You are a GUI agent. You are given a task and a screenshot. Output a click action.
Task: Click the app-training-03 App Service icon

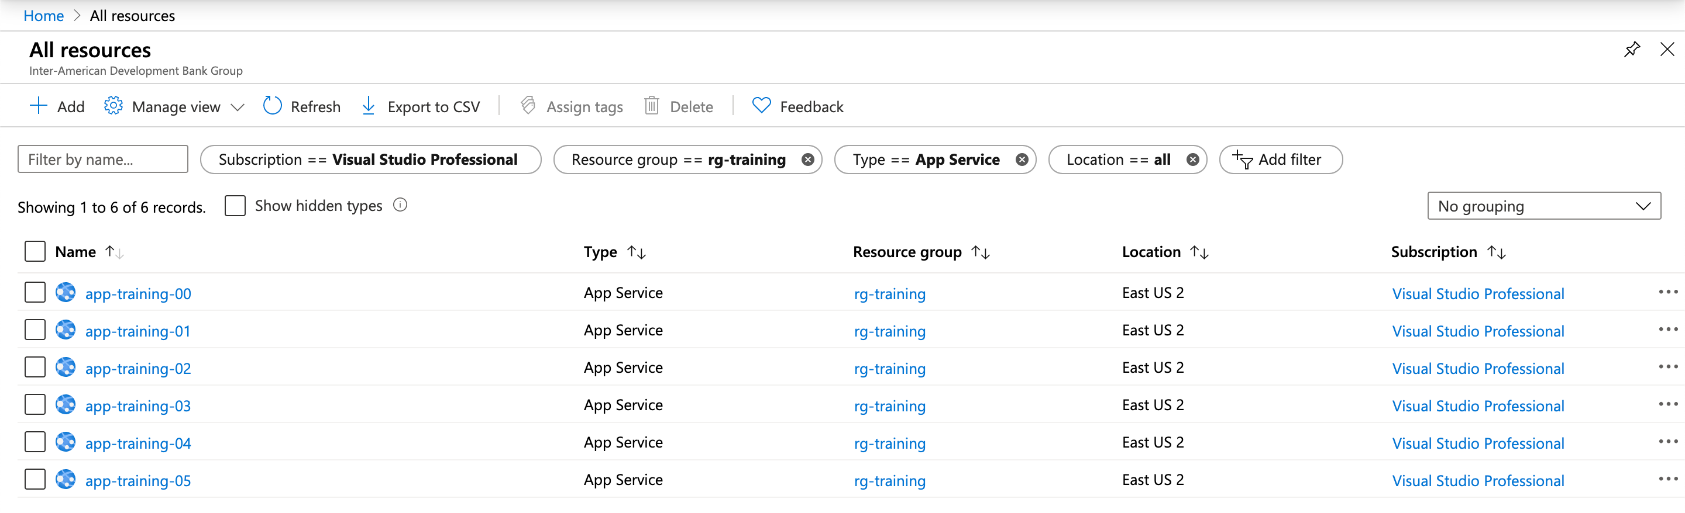tap(66, 404)
